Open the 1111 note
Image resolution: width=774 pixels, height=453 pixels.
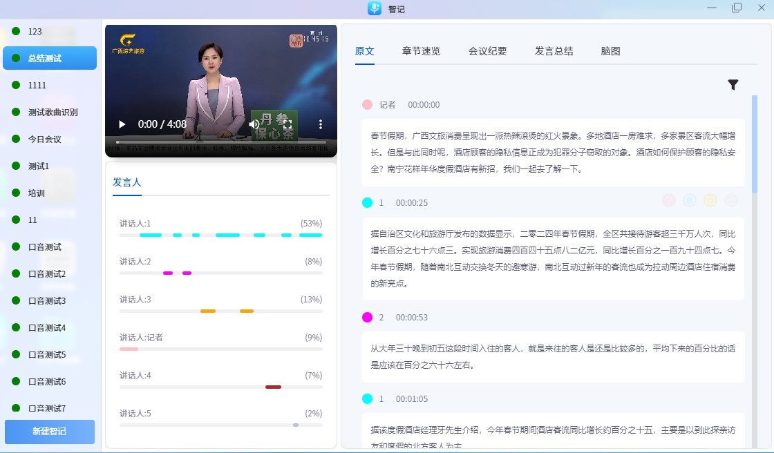50,86
